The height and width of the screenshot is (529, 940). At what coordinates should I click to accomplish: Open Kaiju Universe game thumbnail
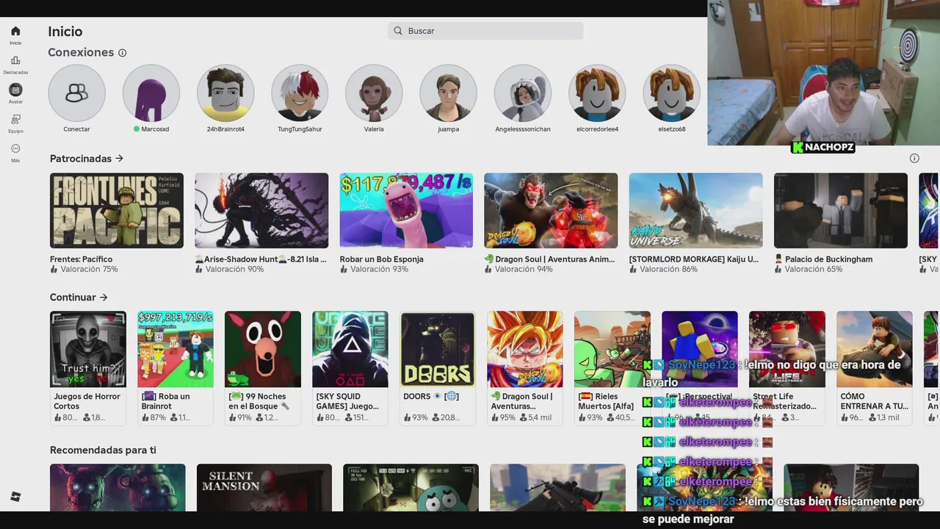[x=695, y=211]
